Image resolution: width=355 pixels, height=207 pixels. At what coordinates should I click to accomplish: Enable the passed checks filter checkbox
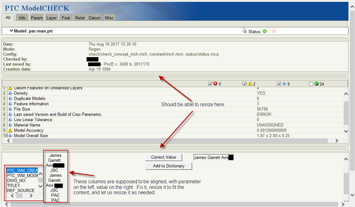click(x=311, y=84)
